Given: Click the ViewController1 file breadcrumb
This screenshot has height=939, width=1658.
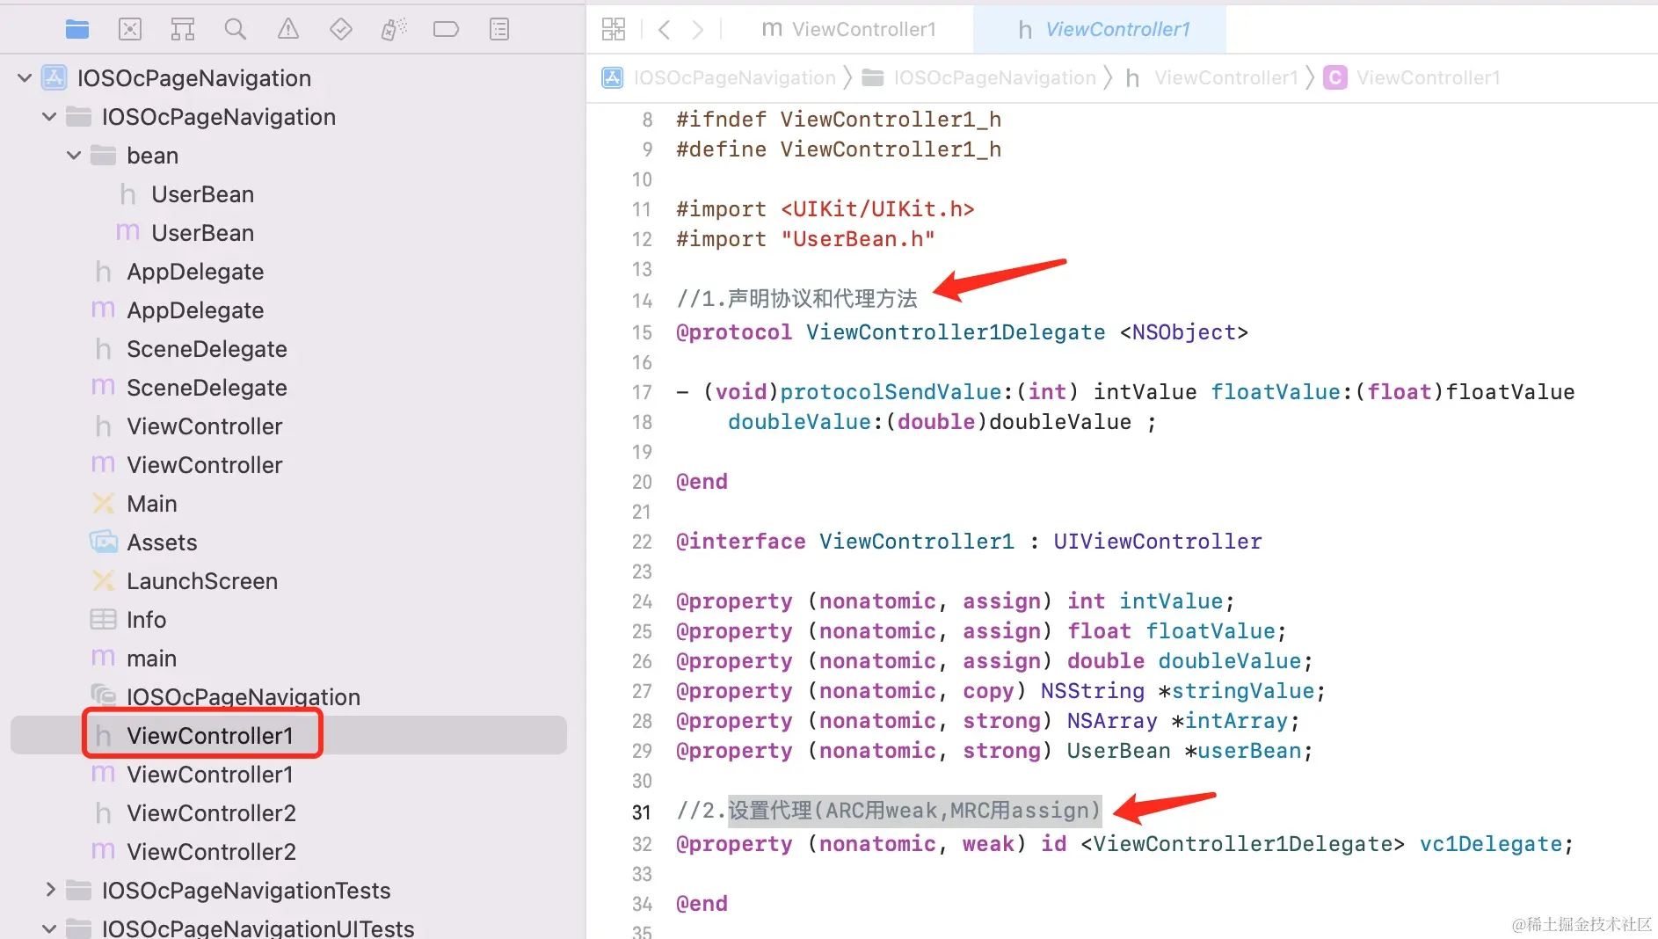Looking at the screenshot, I should (x=1225, y=77).
